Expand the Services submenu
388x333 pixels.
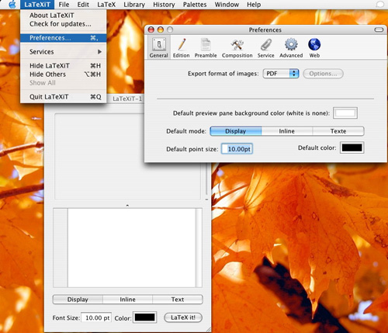click(64, 52)
